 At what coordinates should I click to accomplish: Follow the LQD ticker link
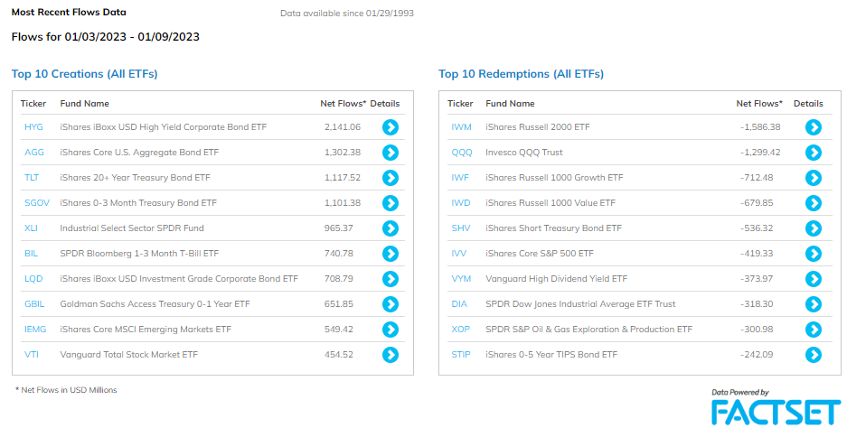point(33,279)
